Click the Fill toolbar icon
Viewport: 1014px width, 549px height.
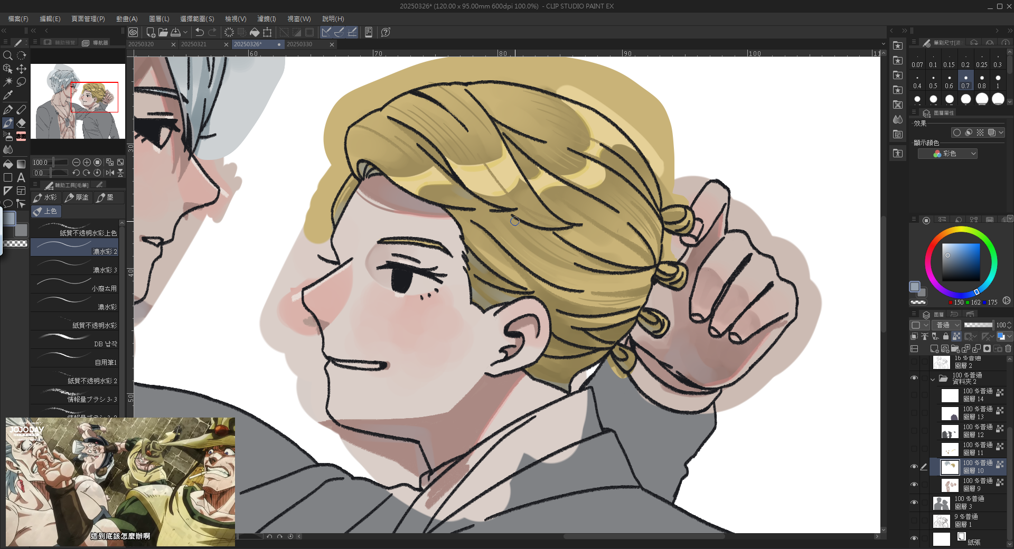click(x=255, y=32)
